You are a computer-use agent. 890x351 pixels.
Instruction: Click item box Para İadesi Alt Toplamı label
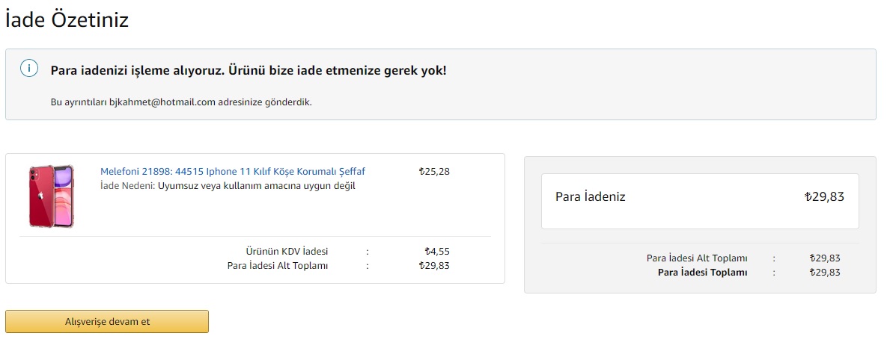click(x=278, y=266)
